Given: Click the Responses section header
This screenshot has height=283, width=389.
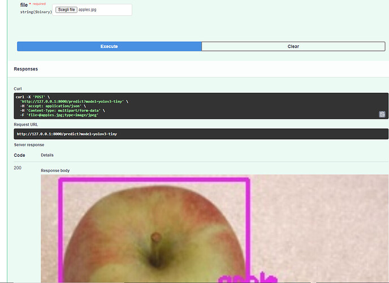Looking at the screenshot, I should (x=26, y=69).
